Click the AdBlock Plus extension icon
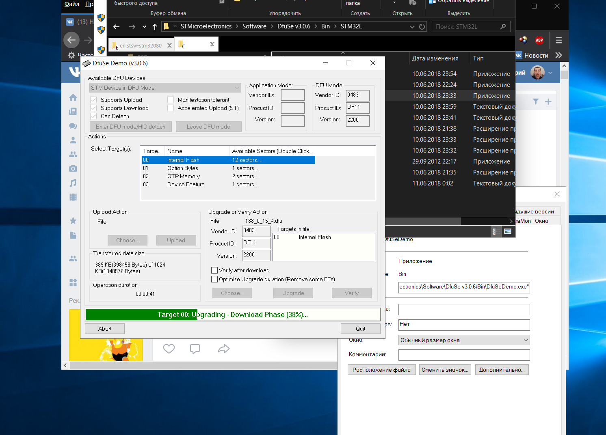The image size is (606, 435). (x=539, y=40)
